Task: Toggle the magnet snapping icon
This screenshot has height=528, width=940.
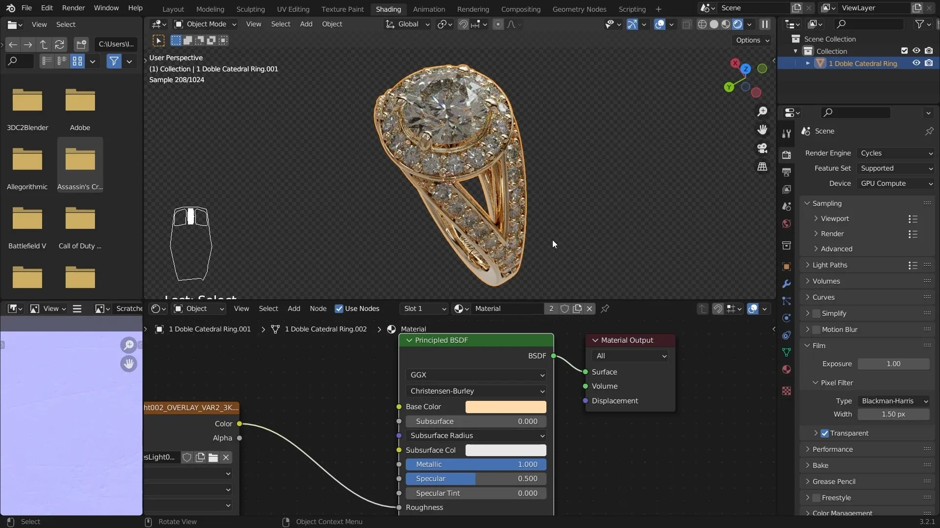Action: 464,24
